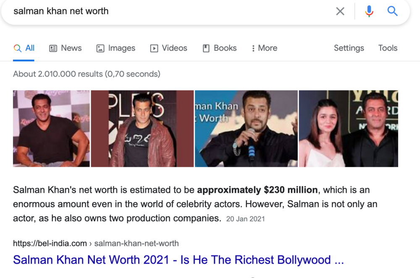Image resolution: width=420 pixels, height=278 pixels.
Task: Open thumbnail of Salman in black t-shirt
Action: (51, 129)
